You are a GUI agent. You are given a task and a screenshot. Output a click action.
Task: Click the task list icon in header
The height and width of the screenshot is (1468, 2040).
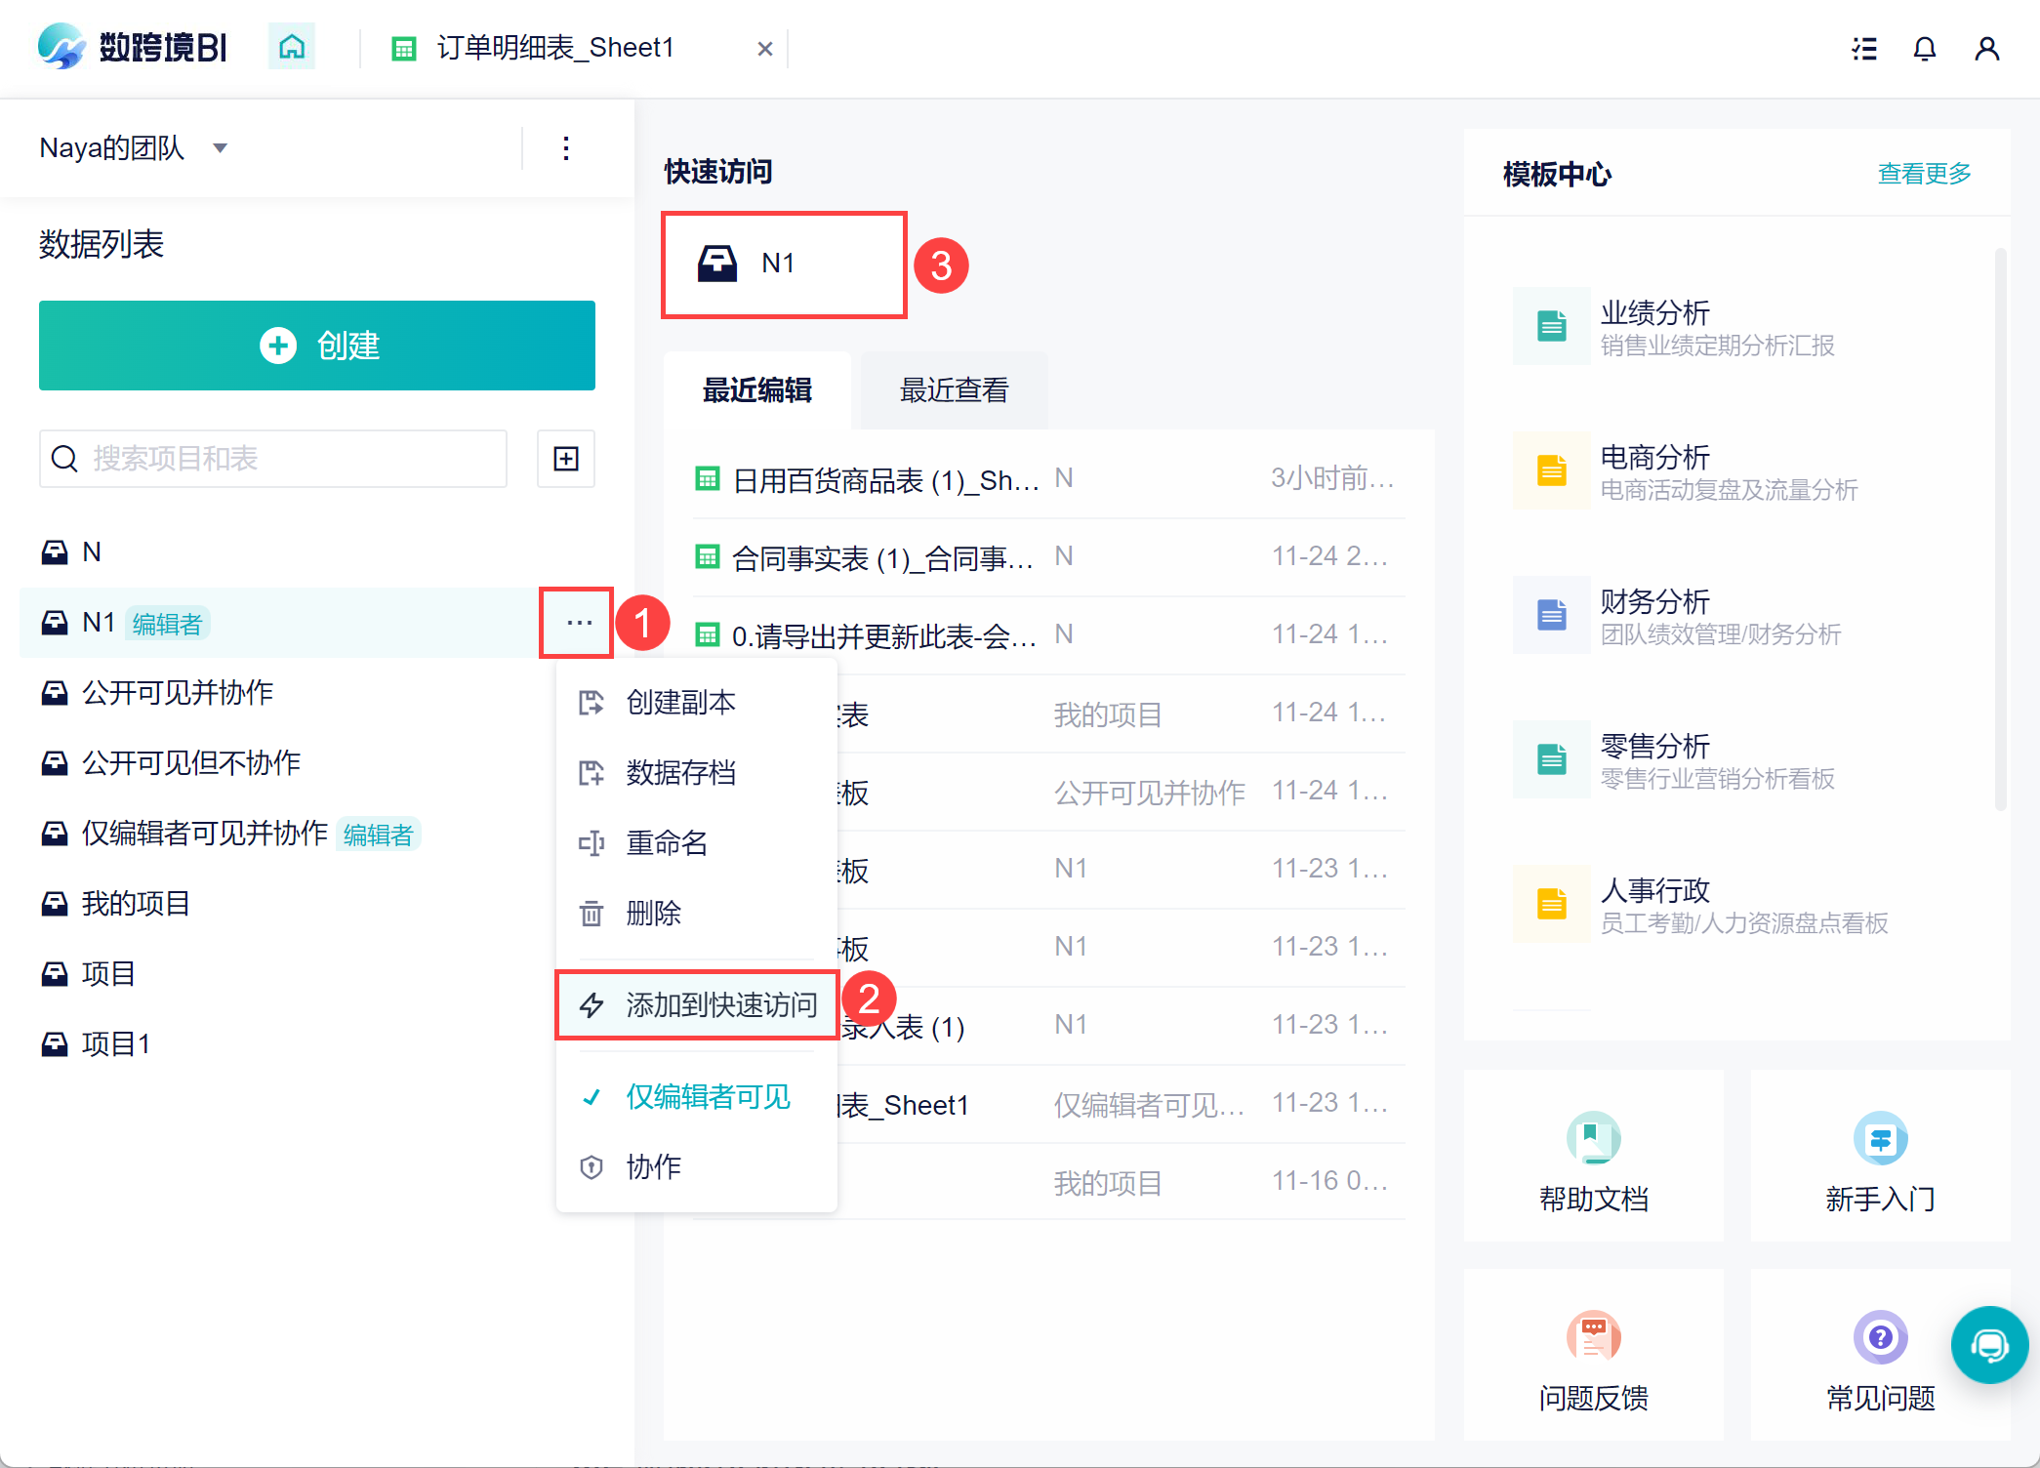click(x=1864, y=49)
